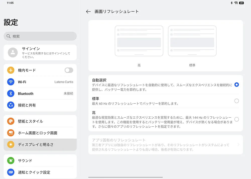
Task: Tap the 通知とクイック設定 icon
Action: 11,172
